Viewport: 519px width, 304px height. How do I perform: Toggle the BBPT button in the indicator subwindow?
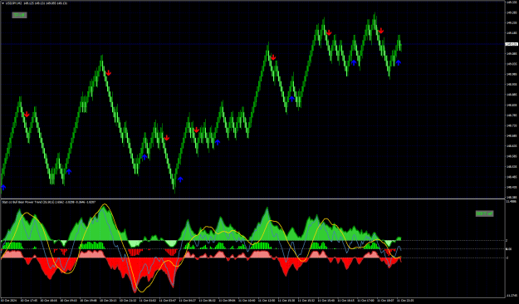(x=484, y=213)
